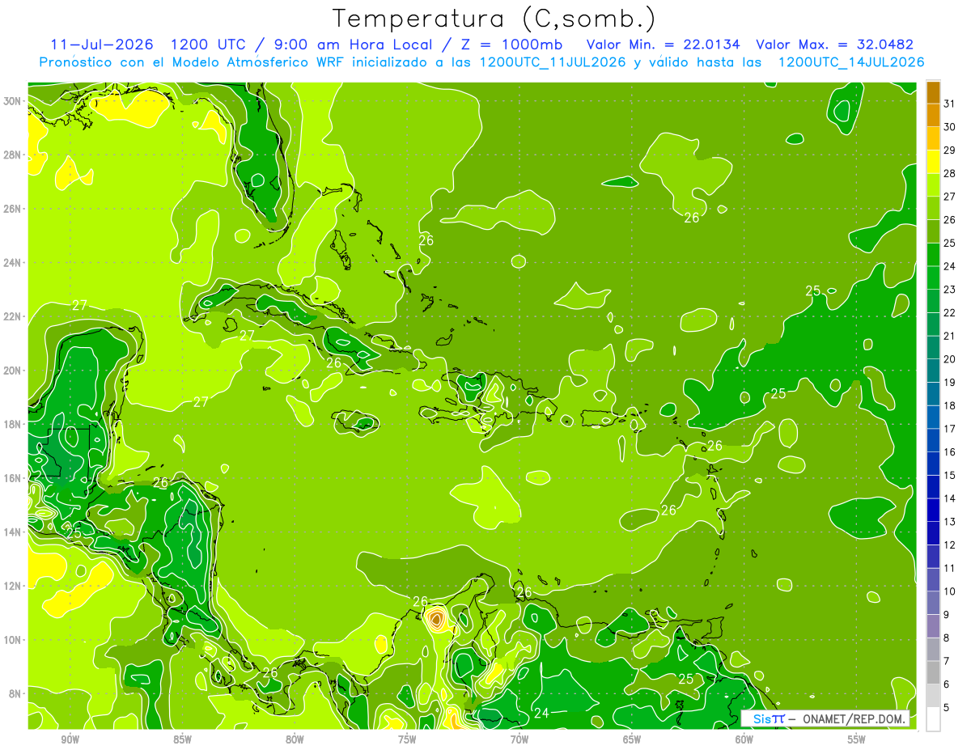Click the "24" contour label over Venezuela
Image resolution: width=971 pixels, height=750 pixels.
click(541, 713)
